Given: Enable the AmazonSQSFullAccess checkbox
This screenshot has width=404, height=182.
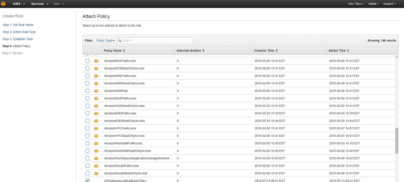Looking at the screenshot, I should pyautogui.click(x=87, y=98).
